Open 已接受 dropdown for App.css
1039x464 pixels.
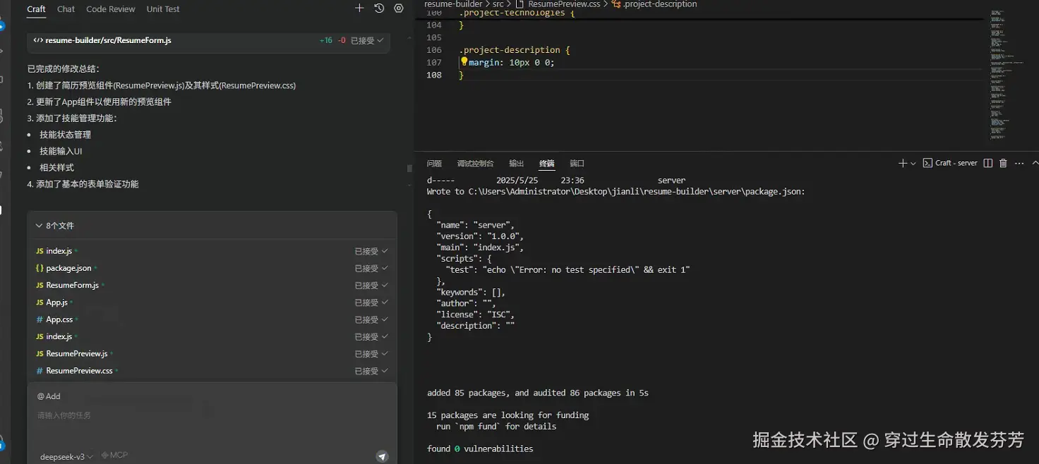371,319
